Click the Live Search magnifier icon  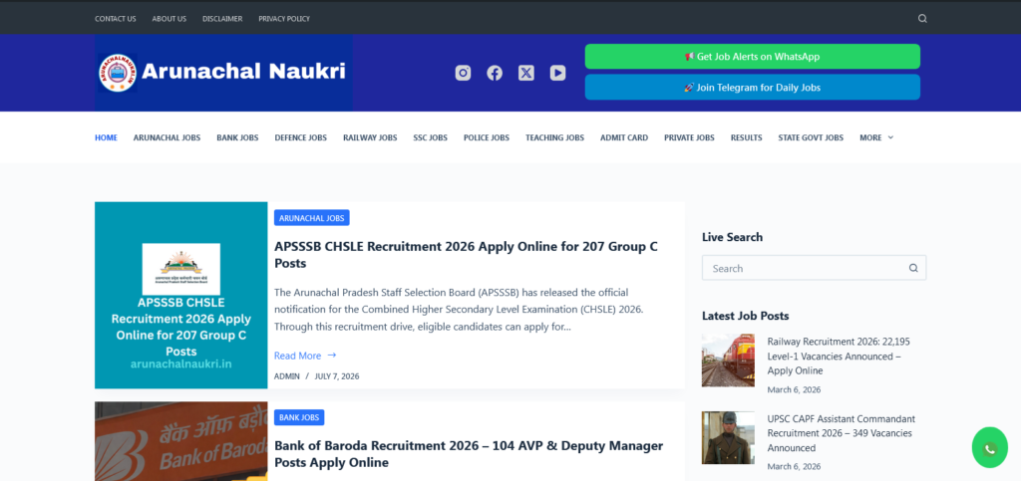click(913, 268)
